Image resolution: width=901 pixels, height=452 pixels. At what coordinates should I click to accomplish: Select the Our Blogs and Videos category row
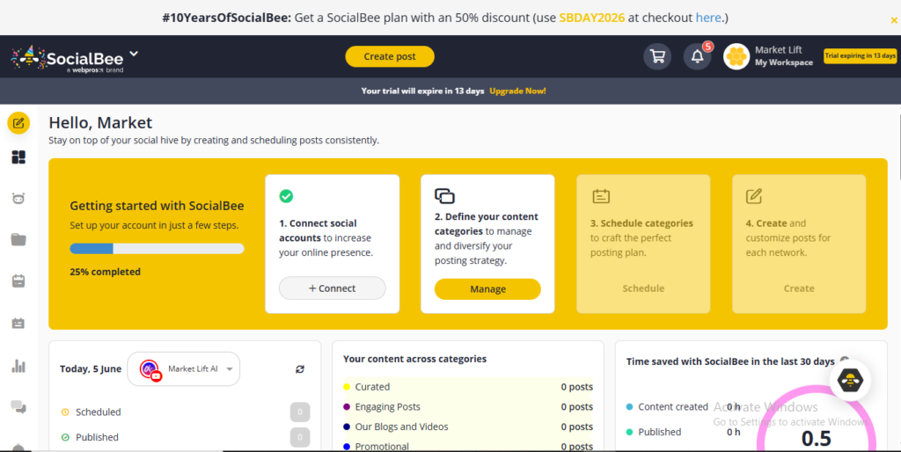(468, 426)
